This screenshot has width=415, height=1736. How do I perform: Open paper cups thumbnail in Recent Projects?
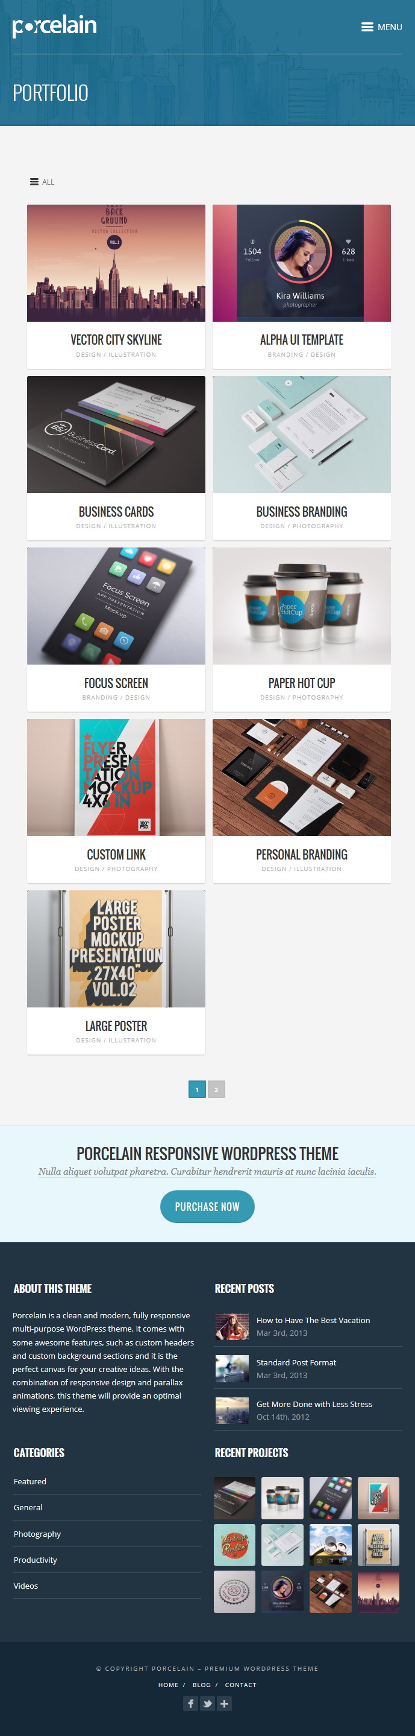pos(282,1498)
